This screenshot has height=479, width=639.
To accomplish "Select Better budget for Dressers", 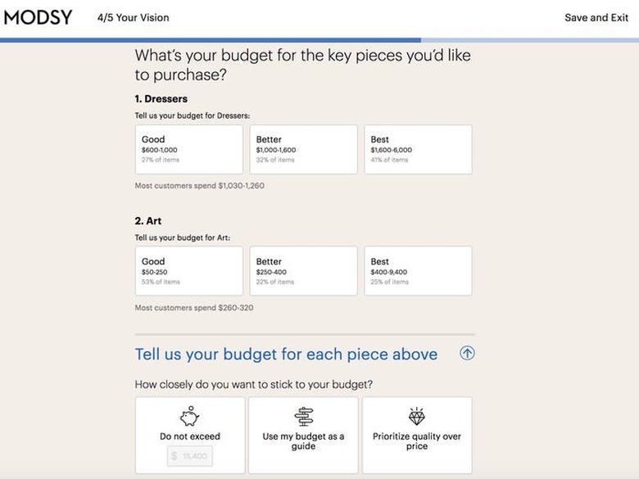I will coord(303,149).
